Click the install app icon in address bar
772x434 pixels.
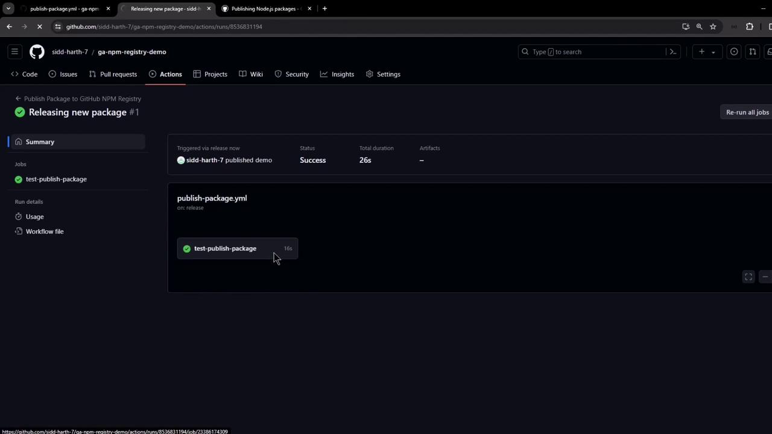(686, 27)
